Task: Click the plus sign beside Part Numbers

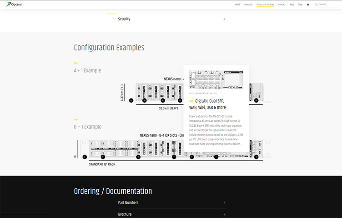Action: point(224,203)
